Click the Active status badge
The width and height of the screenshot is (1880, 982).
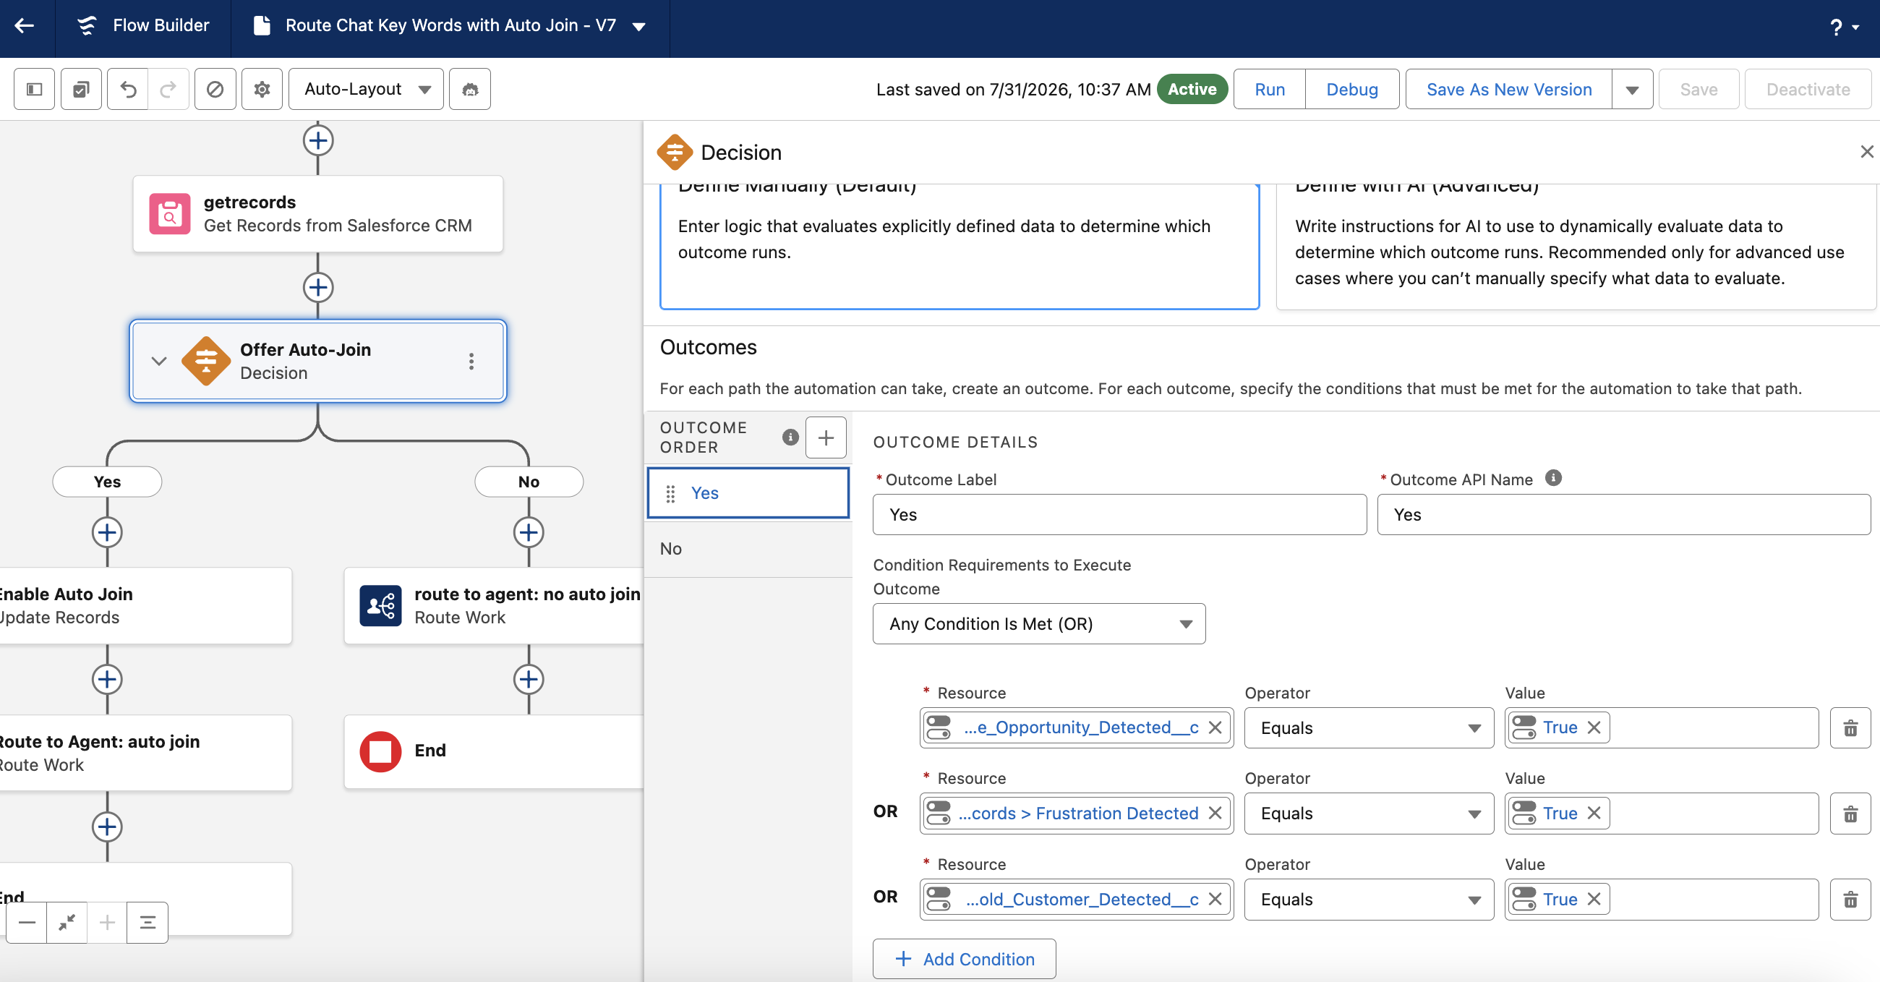tap(1192, 89)
